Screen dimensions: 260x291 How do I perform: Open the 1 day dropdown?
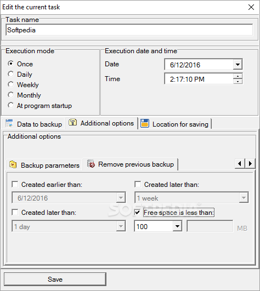tap(121, 226)
